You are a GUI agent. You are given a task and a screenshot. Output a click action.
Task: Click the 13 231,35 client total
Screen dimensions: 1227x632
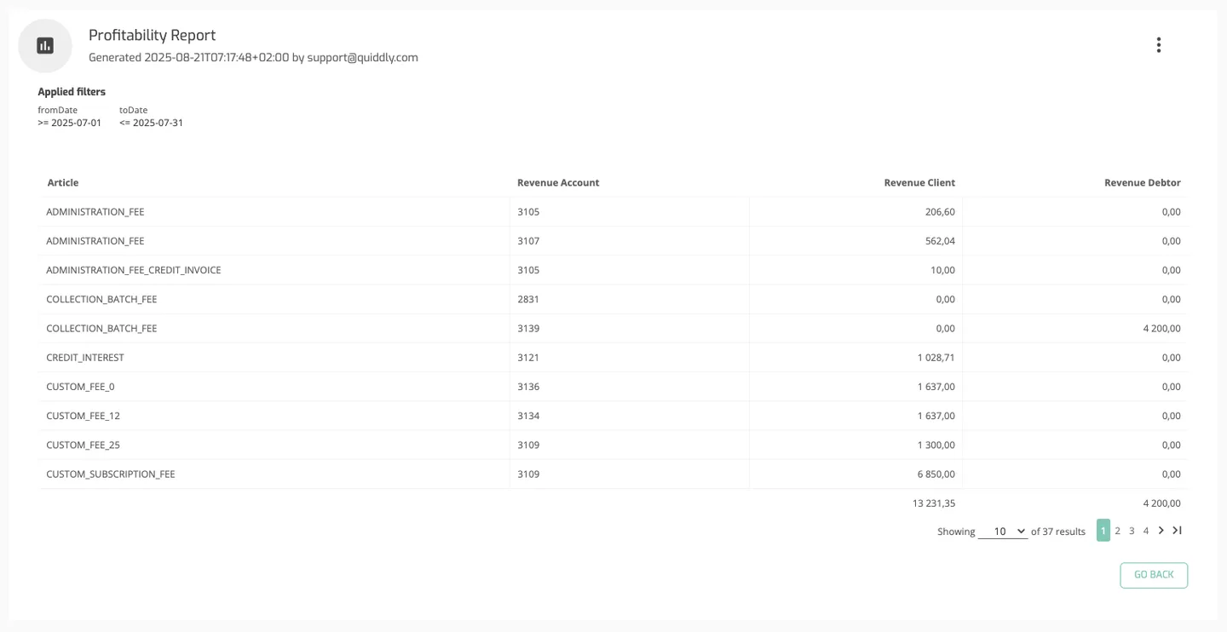[x=934, y=503]
